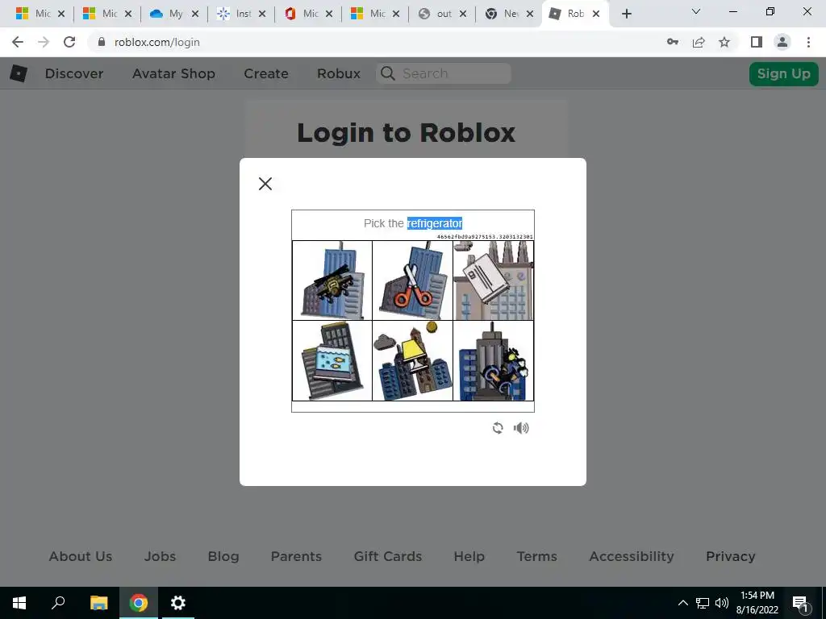Viewport: 826px width, 619px height.
Task: Open the network tray icon
Action: point(703,603)
